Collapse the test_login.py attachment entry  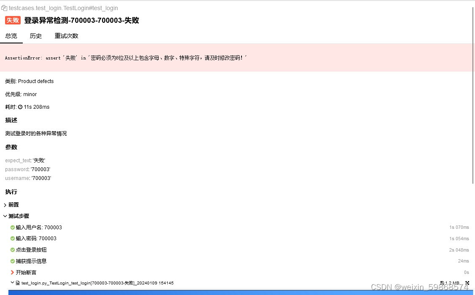(x=12, y=283)
